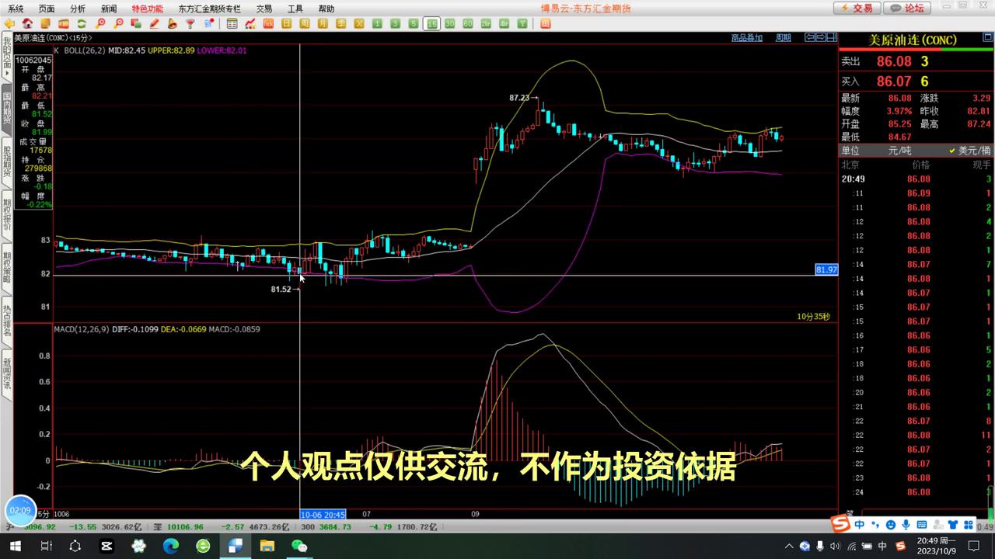This screenshot has height=559, width=995.
Task: Click the 交易 button at top right
Action: 857,9
